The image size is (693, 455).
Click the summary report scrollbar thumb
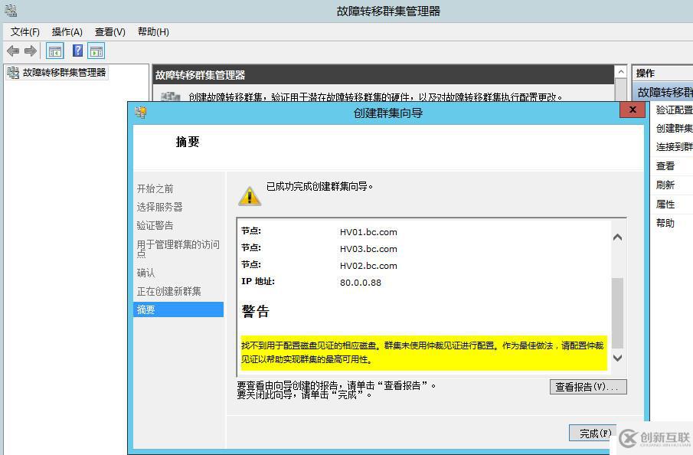coord(618,313)
